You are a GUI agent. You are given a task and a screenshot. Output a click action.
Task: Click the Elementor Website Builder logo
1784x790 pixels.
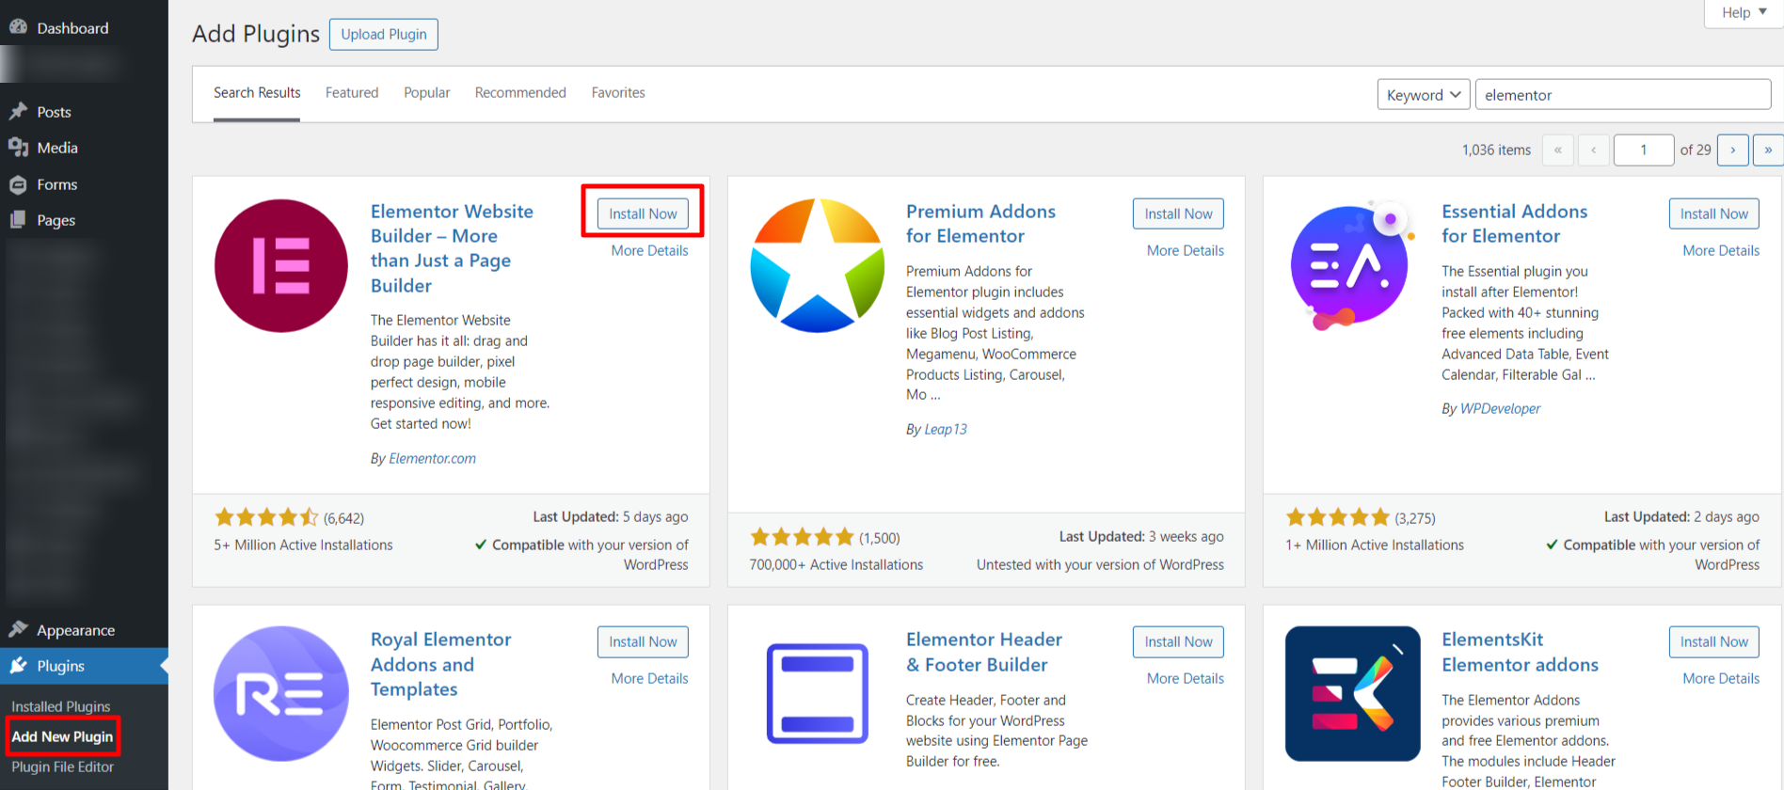(281, 265)
